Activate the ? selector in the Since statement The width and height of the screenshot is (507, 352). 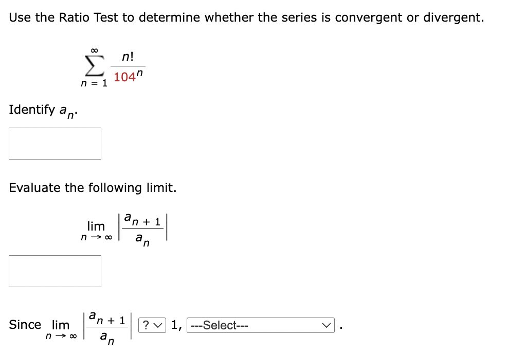click(x=152, y=325)
